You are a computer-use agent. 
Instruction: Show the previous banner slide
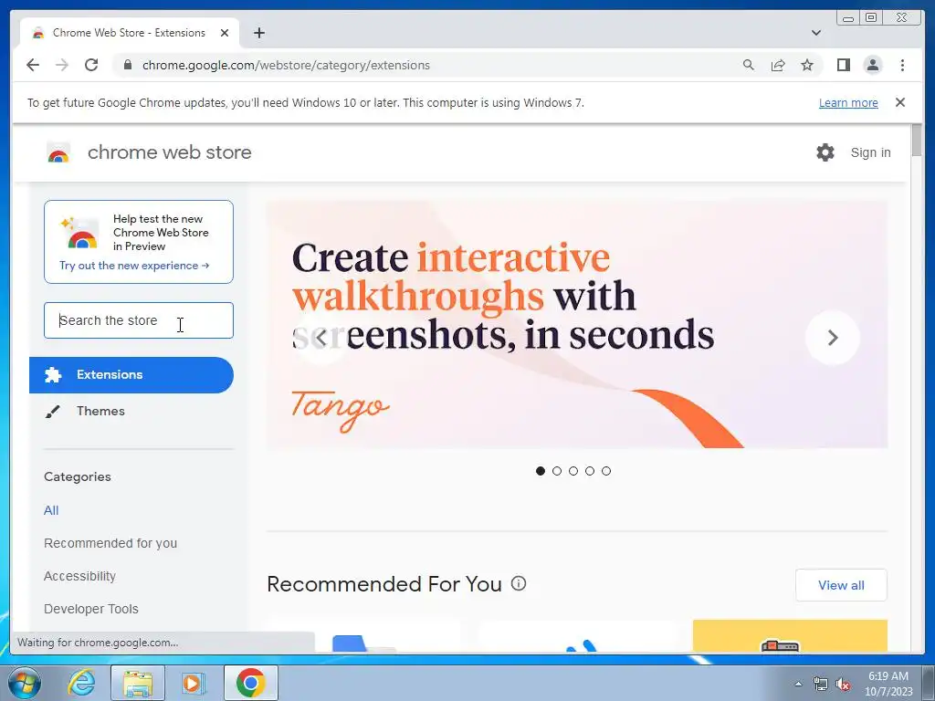tap(320, 338)
